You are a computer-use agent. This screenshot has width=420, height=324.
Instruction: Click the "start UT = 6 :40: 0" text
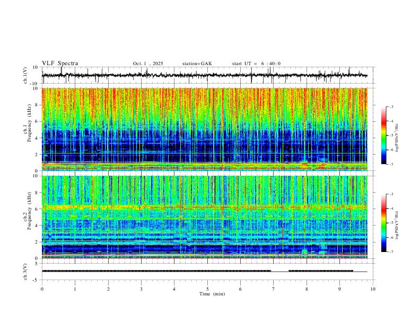(256, 64)
